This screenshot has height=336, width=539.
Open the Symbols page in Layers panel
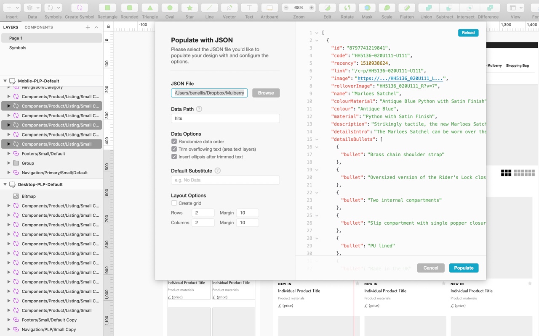coord(19,47)
